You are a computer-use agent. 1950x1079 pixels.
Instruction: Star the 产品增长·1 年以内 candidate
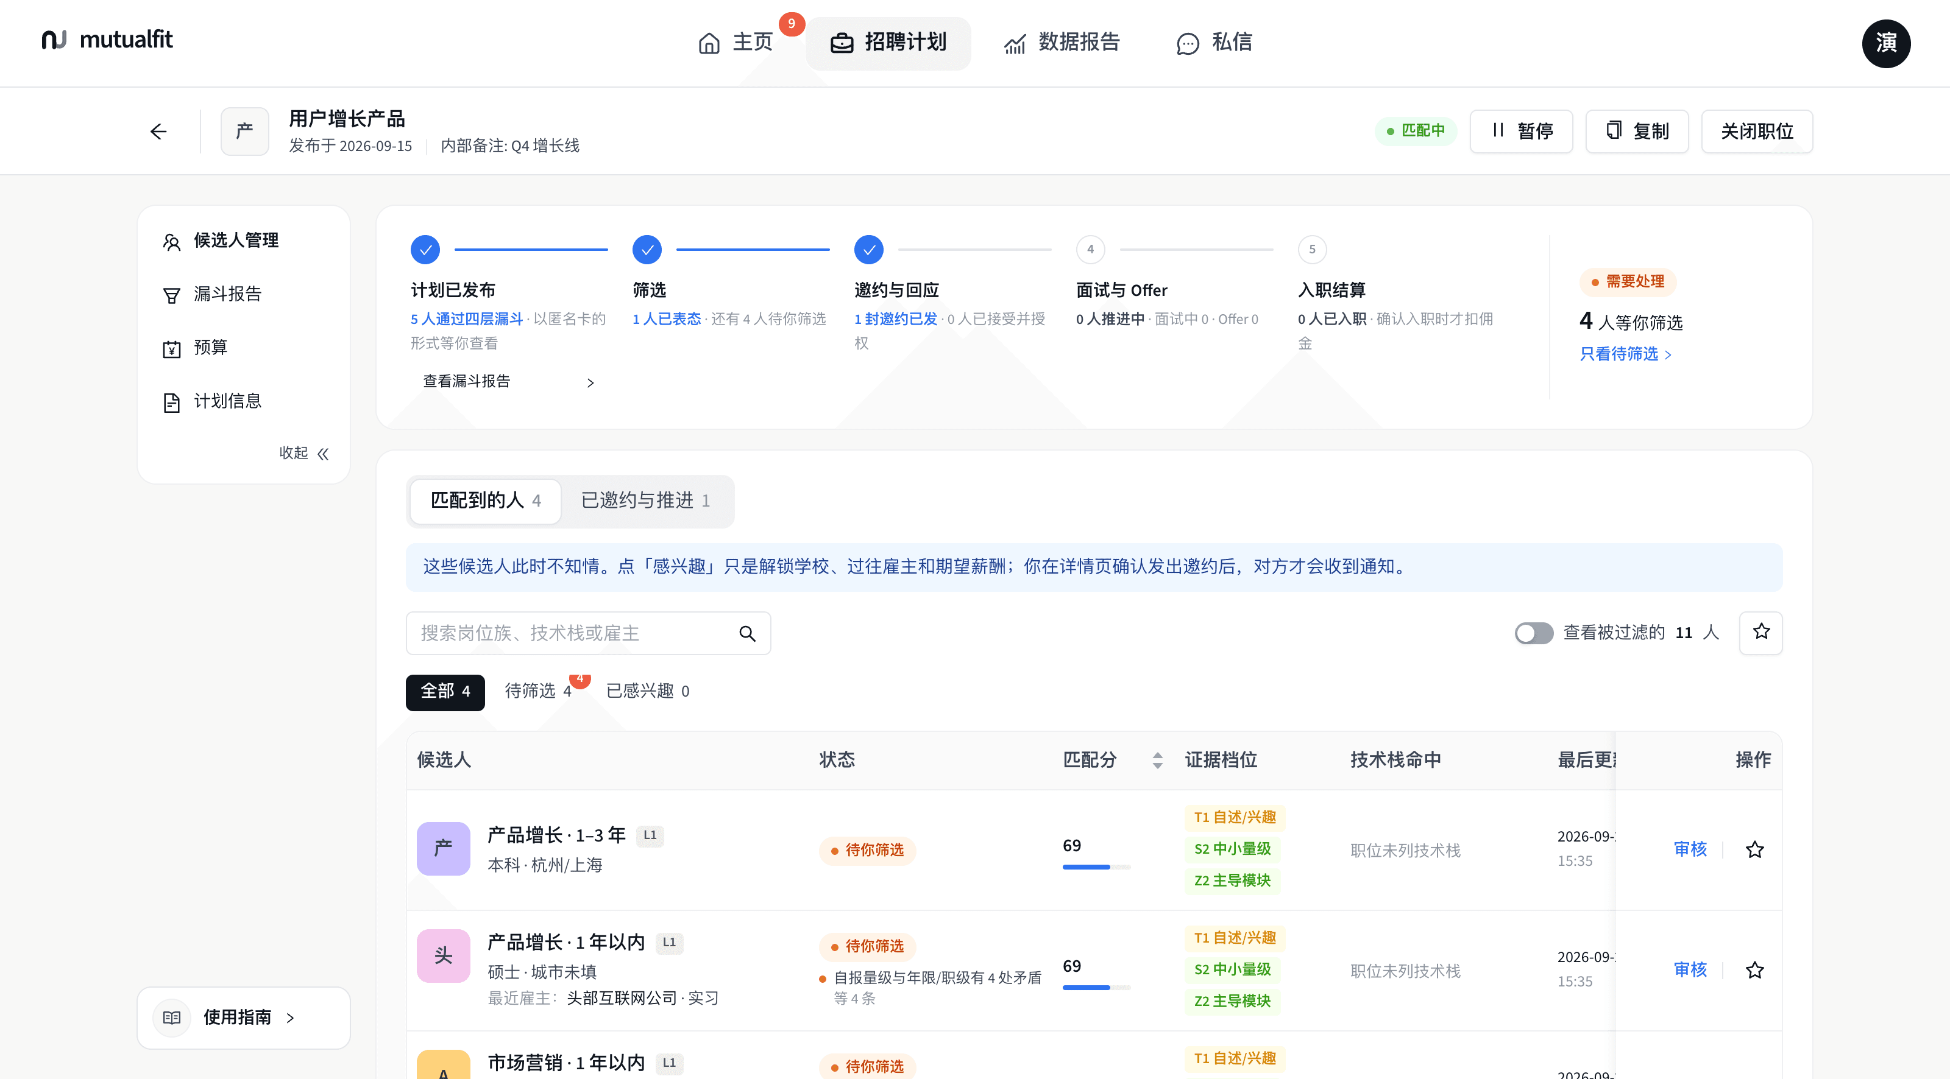point(1755,970)
